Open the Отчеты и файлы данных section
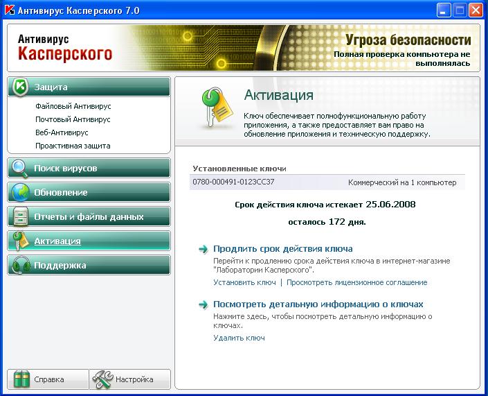This screenshot has width=488, height=396. coord(89,216)
